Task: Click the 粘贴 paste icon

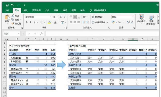Action: [x=7, y=17]
